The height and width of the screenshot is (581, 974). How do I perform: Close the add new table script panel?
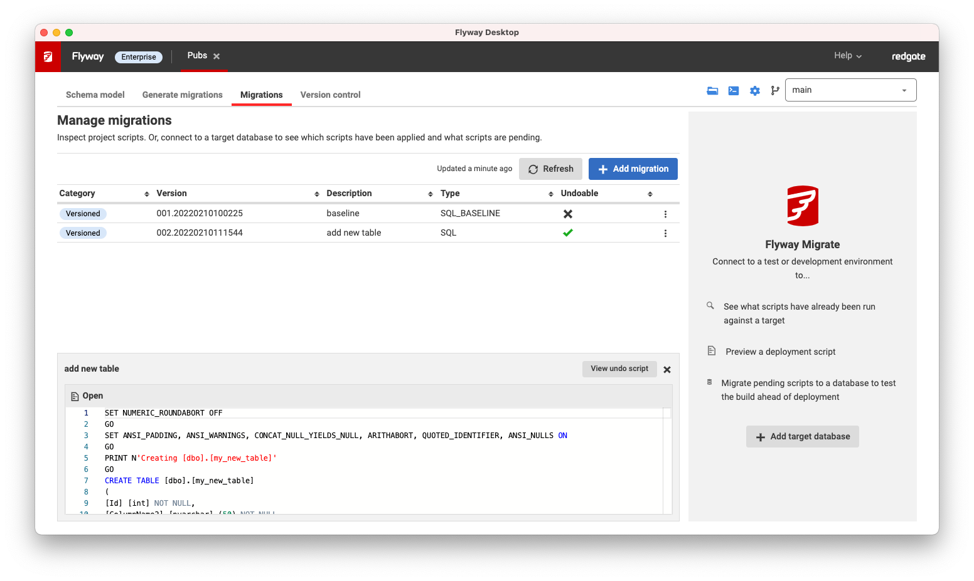pos(667,370)
